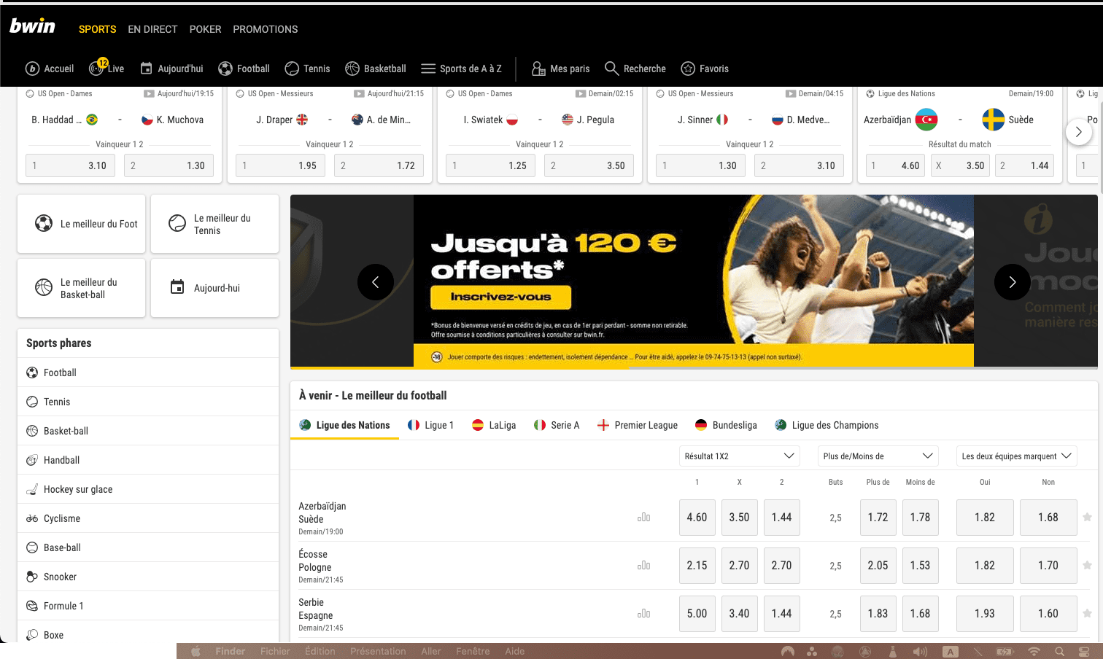This screenshot has width=1103, height=659.
Task: Switch to EN DIRECT top menu
Action: (152, 29)
